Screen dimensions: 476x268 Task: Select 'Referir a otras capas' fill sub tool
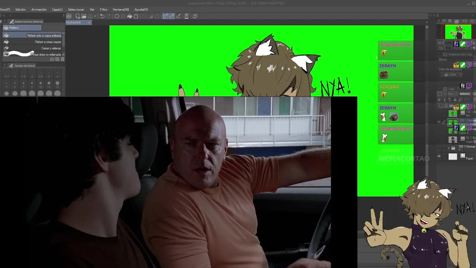(32, 42)
